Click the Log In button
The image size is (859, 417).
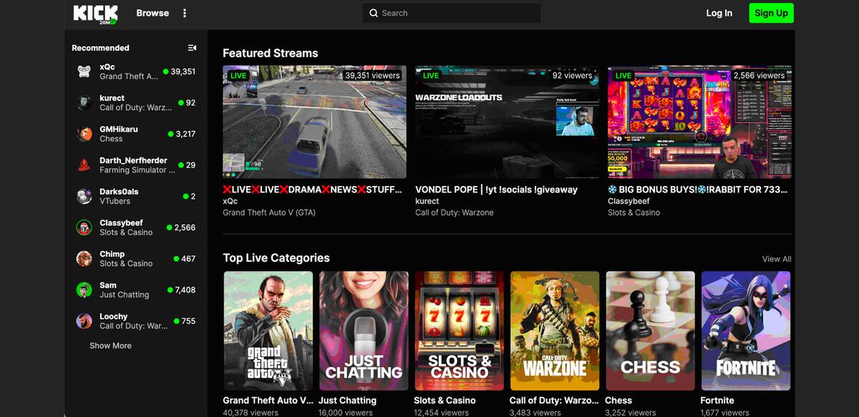pyautogui.click(x=719, y=13)
